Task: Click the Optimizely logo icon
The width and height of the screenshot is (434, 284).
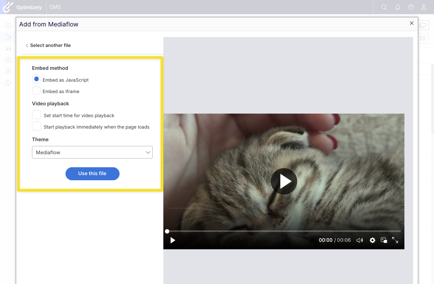Action: click(8, 7)
